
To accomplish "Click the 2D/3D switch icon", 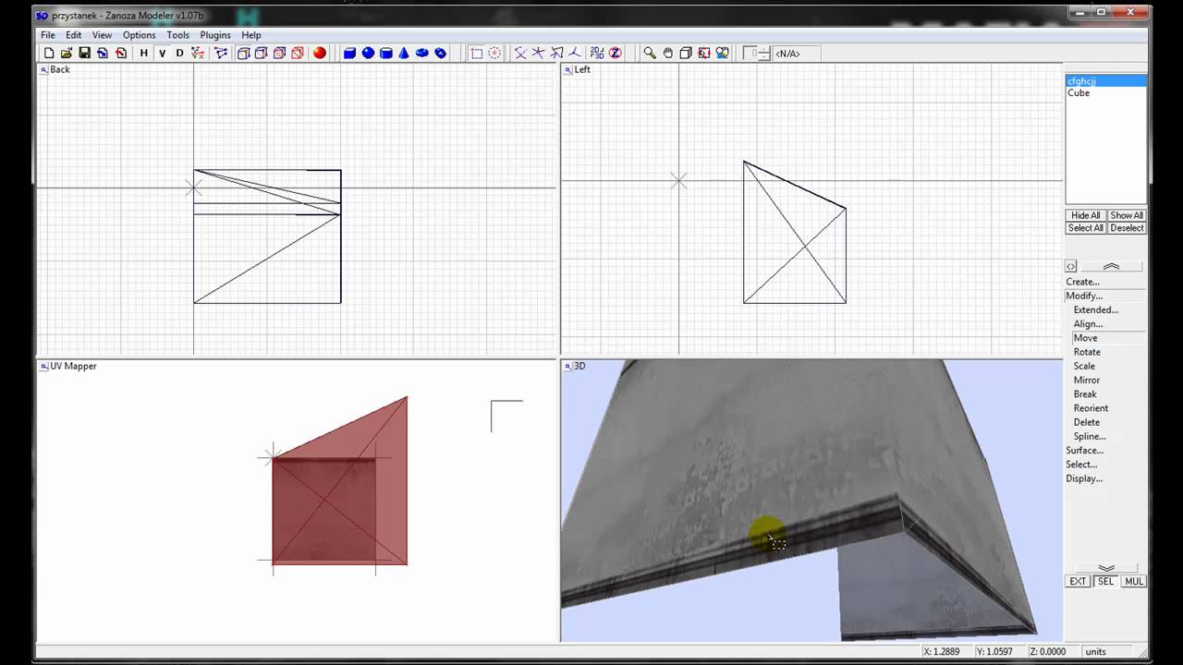I will point(597,53).
